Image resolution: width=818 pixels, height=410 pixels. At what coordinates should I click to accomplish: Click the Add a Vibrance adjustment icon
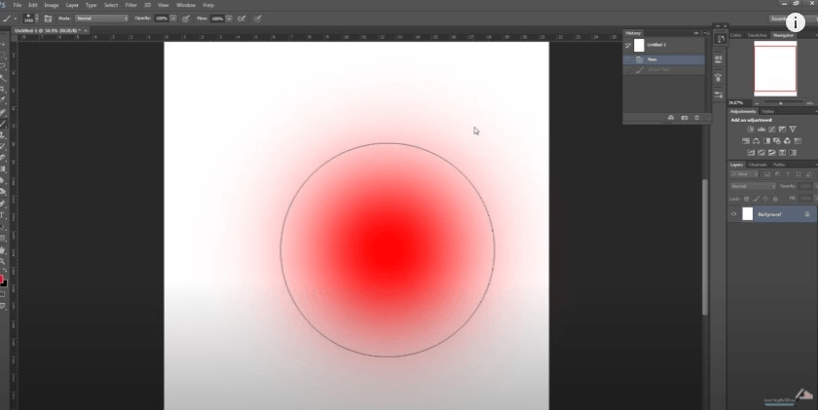[792, 130]
